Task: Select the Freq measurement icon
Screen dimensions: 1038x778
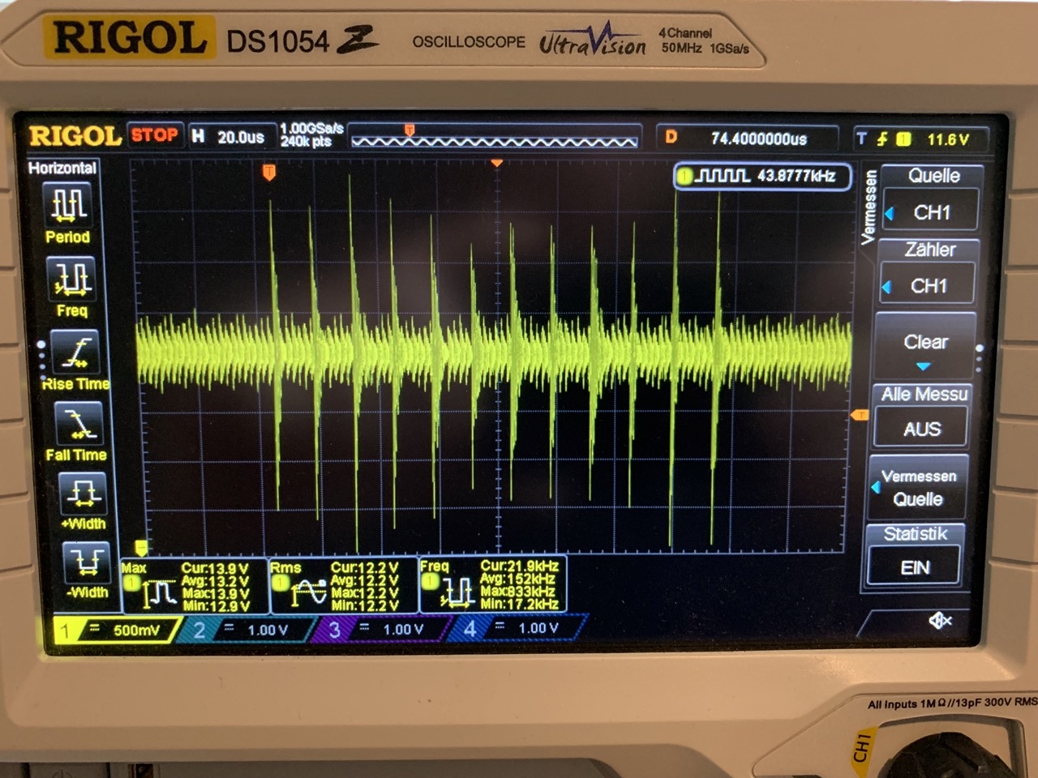Action: click(x=71, y=279)
